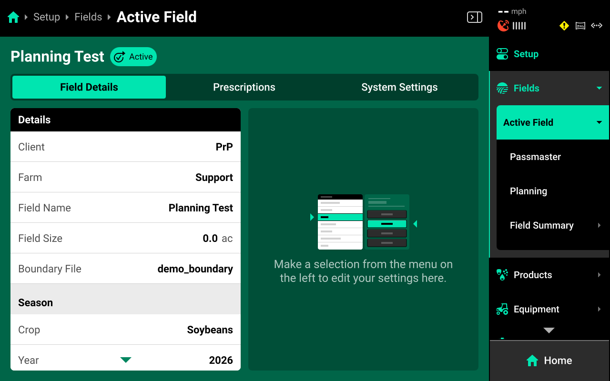The width and height of the screenshot is (610, 381).
Task: Click the green home icon in breadcrumb
Action: pos(13,18)
